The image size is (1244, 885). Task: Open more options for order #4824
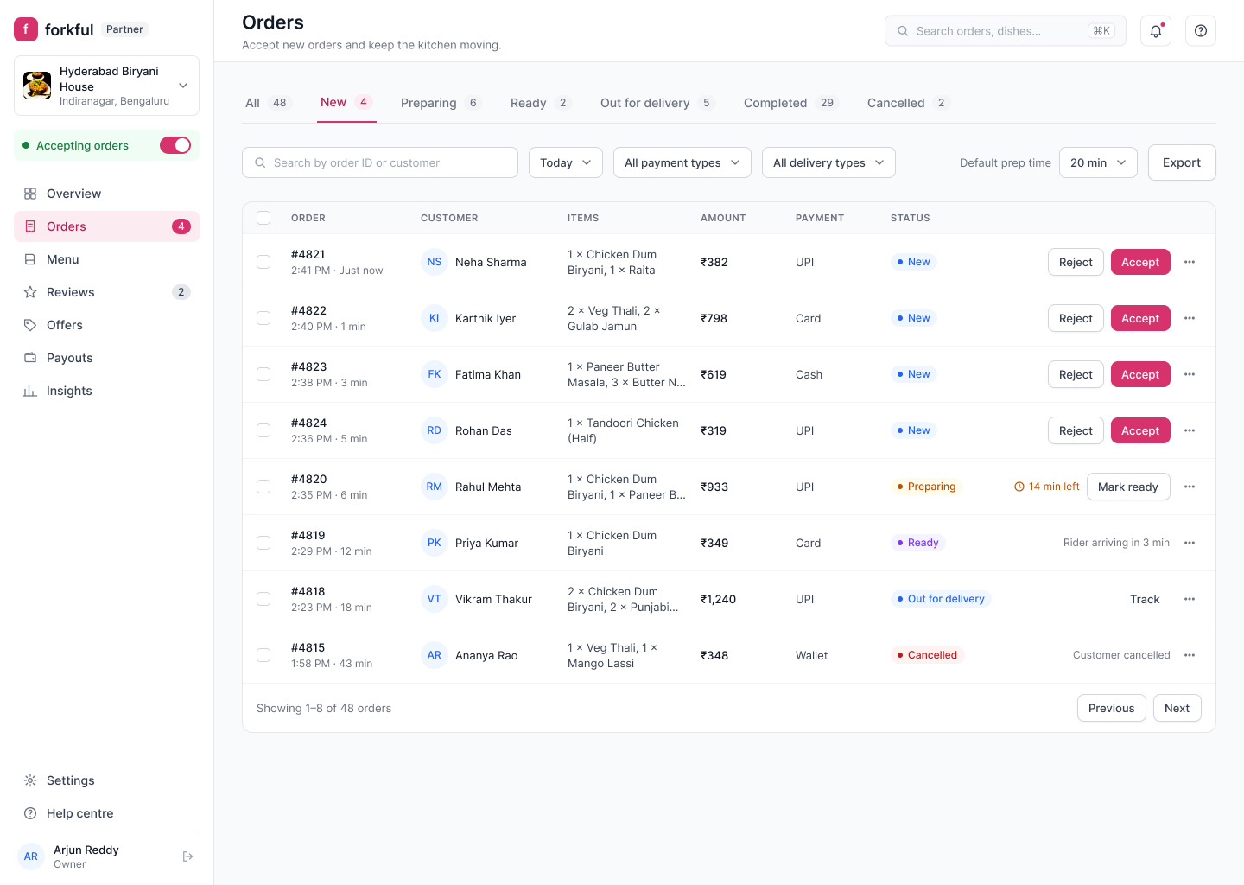pyautogui.click(x=1190, y=430)
